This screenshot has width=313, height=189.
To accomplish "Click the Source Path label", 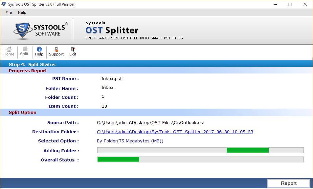I will point(63,123).
